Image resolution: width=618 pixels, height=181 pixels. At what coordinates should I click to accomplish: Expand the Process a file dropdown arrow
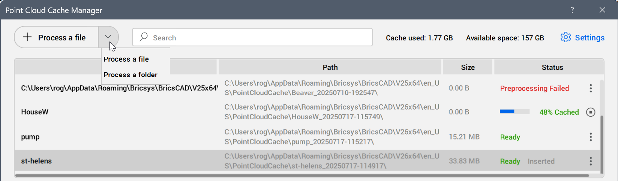click(108, 37)
